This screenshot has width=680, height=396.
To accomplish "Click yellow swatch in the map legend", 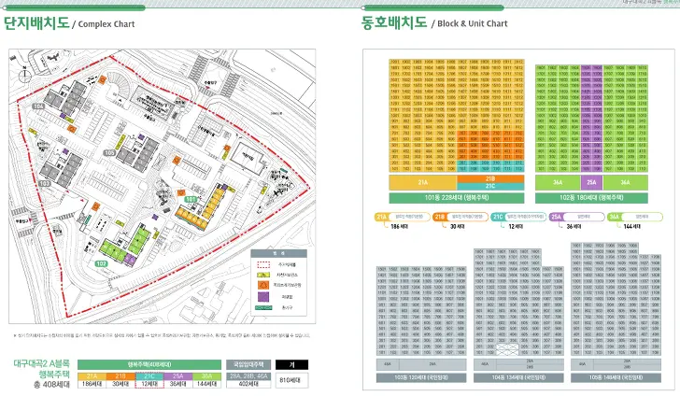I will [x=263, y=275].
